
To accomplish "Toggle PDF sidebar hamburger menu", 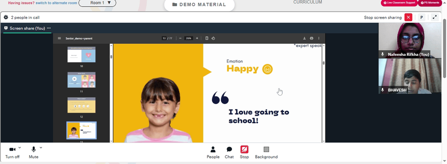I will pyautogui.click(x=59, y=38).
